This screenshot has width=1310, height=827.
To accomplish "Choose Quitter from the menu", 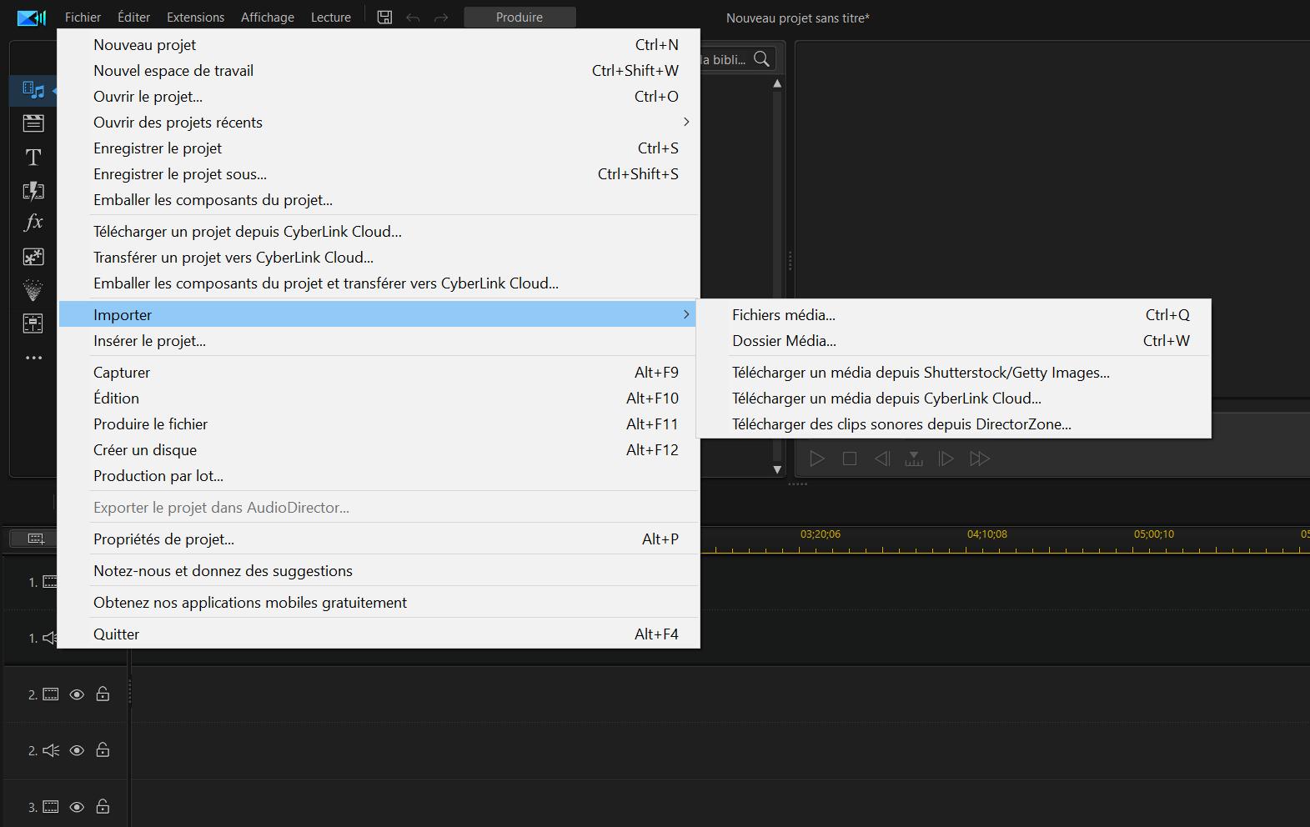I will 378,634.
